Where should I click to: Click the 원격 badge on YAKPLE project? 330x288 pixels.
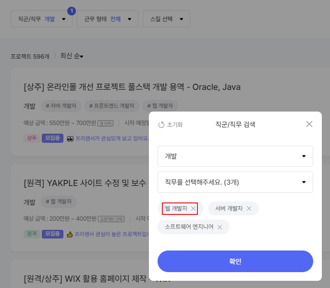click(31, 234)
